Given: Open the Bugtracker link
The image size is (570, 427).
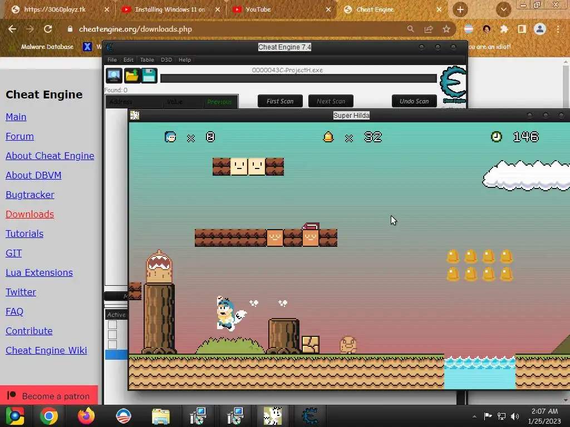Looking at the screenshot, I should pos(30,195).
